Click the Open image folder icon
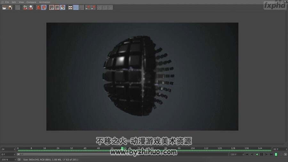The width and height of the screenshot is (288, 162). pyautogui.click(x=4, y=7)
